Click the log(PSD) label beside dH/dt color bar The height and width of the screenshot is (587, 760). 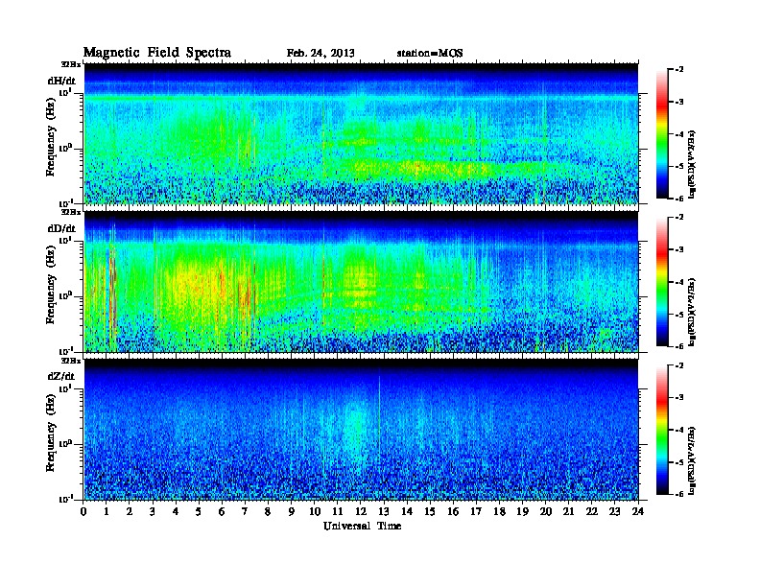[x=692, y=164]
